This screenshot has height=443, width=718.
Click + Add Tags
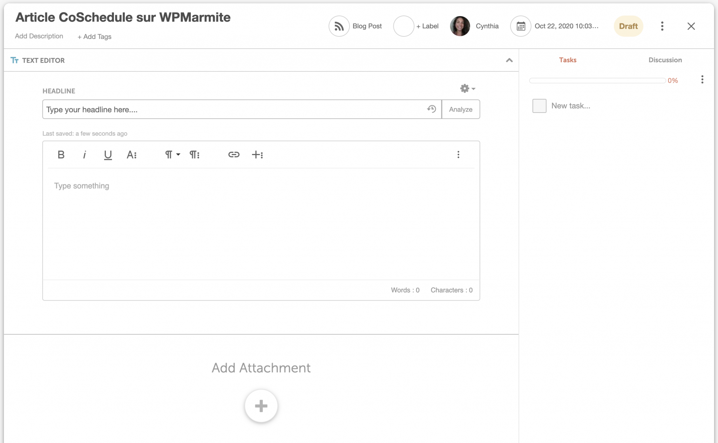point(94,36)
